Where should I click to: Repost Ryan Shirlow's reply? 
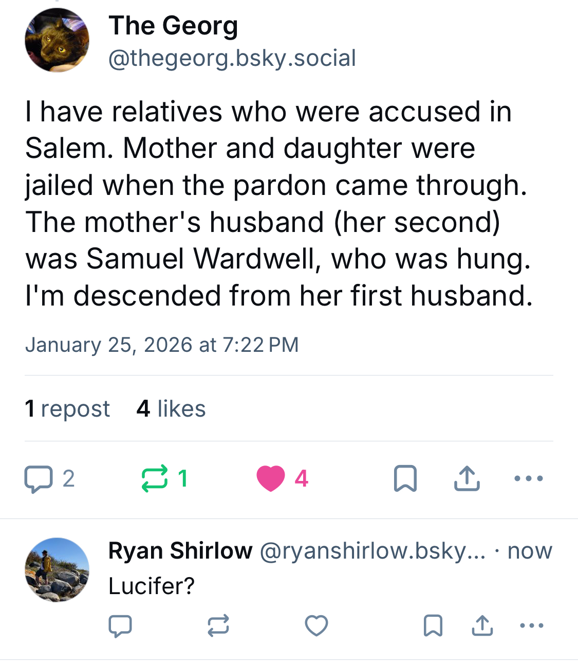pyautogui.click(x=218, y=626)
